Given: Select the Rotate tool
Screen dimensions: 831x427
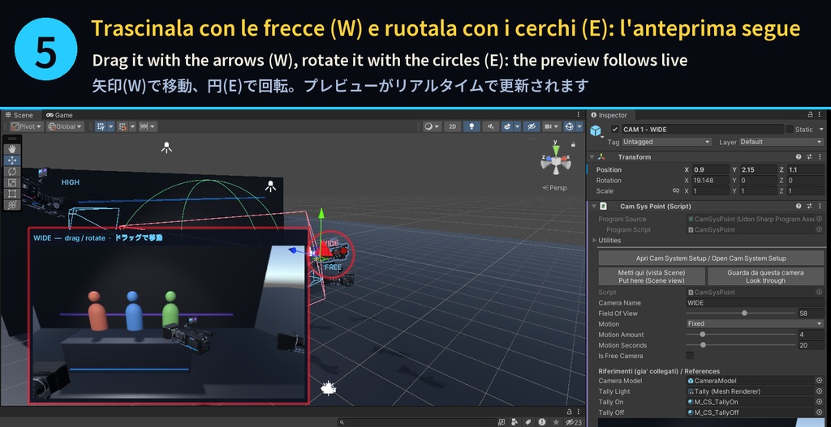Looking at the screenshot, I should 12,172.
